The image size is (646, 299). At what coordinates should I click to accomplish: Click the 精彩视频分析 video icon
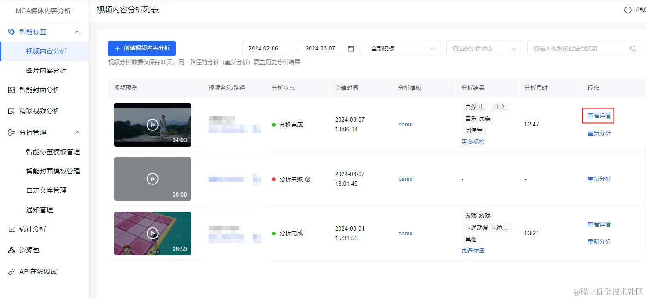click(x=12, y=111)
